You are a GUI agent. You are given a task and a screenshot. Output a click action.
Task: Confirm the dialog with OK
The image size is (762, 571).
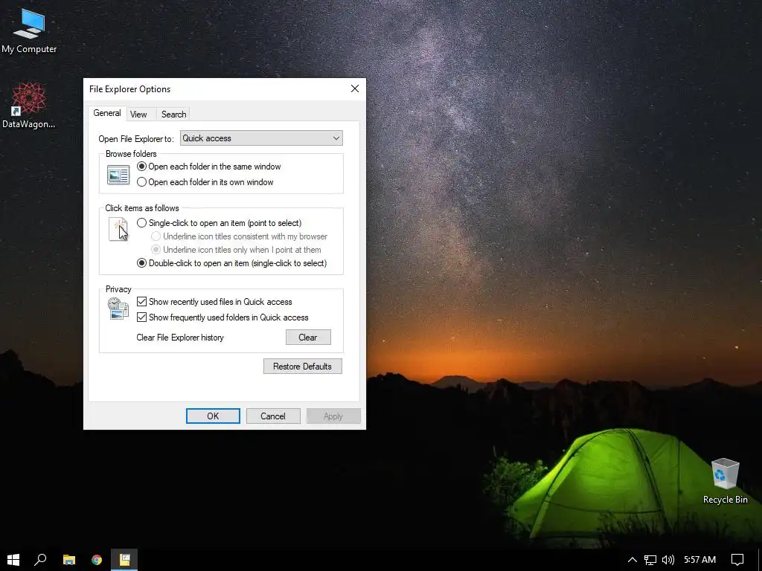[x=213, y=416]
